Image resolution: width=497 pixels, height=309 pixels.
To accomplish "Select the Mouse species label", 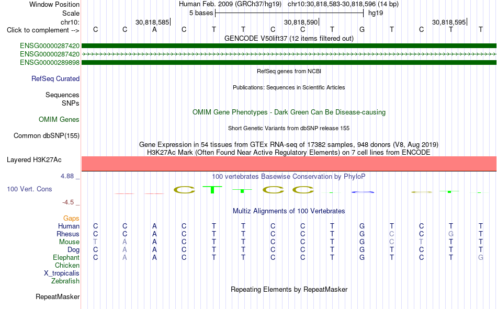I will [x=69, y=242].
